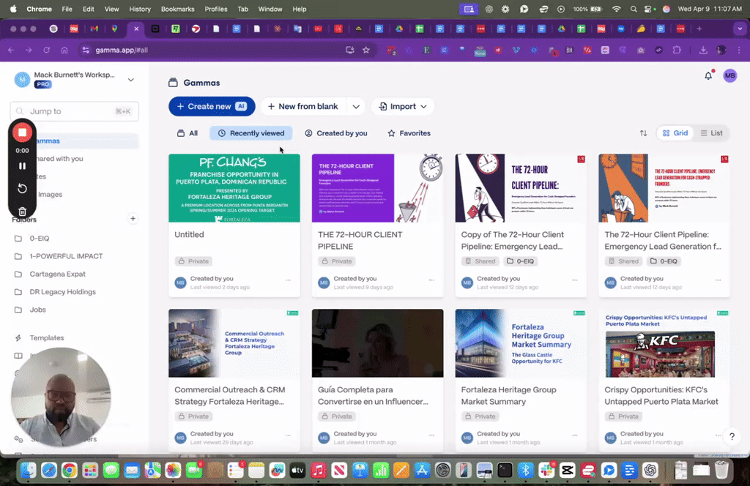Open the KFC Crispy Opportunities thumbnail
This screenshot has width=750, height=486.
(664, 343)
